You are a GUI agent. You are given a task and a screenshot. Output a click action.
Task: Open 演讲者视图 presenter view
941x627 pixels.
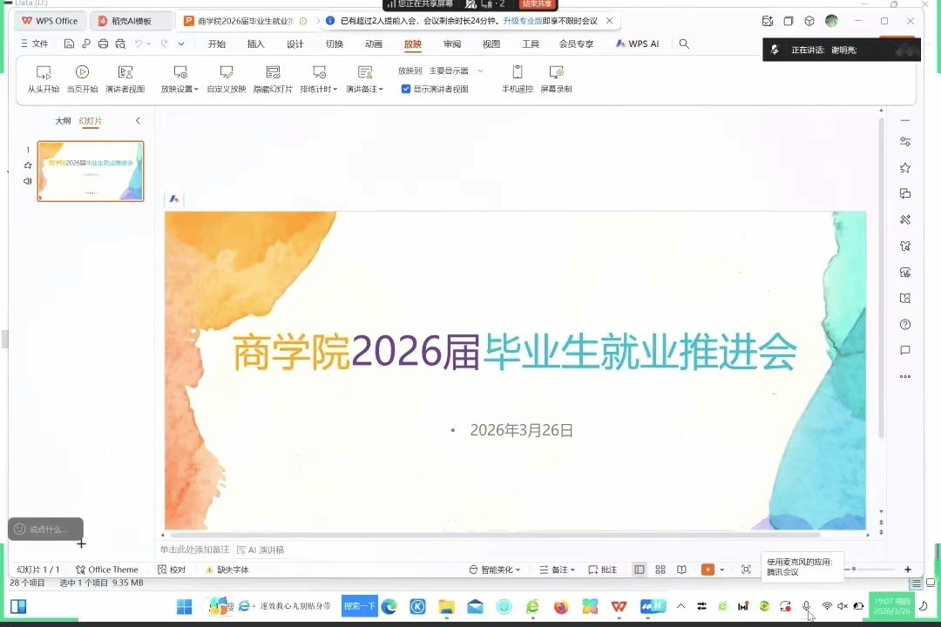(125, 72)
